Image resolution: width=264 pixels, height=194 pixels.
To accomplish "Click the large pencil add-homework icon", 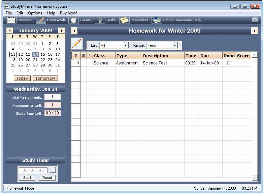I will click(77, 44).
